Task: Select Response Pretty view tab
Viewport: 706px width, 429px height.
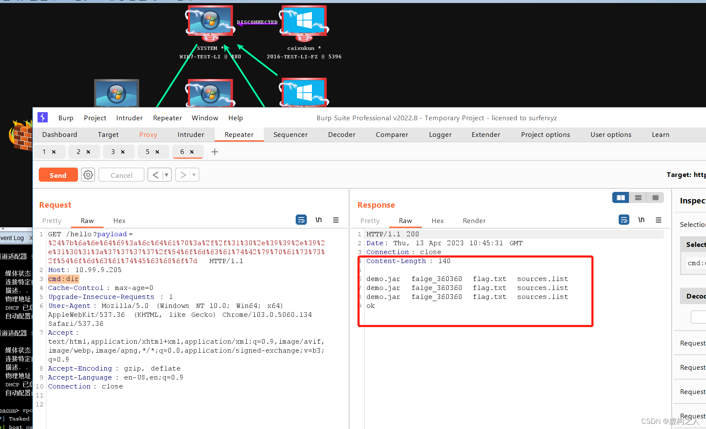Action: point(370,221)
